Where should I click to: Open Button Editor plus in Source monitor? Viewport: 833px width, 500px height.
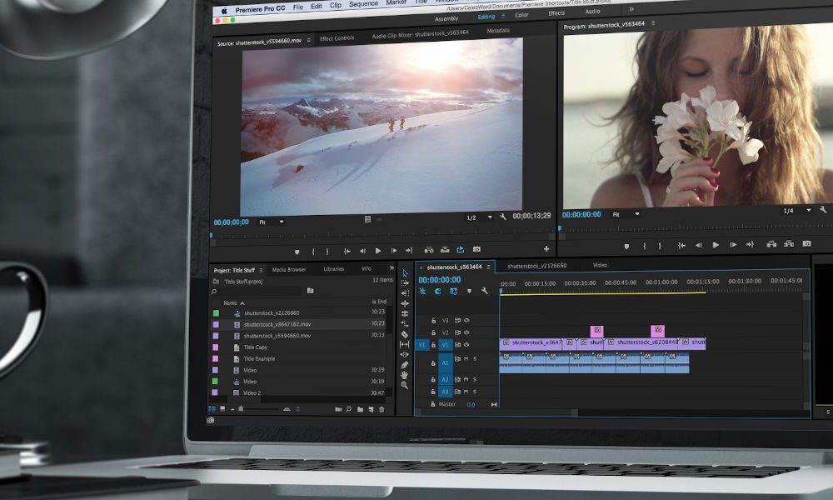pyautogui.click(x=546, y=248)
